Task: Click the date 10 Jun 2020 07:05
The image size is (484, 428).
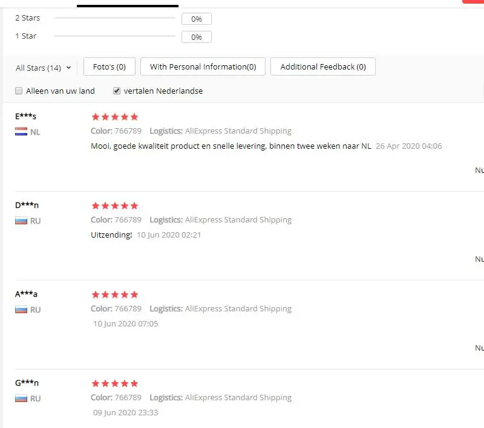Action: pyautogui.click(x=126, y=323)
